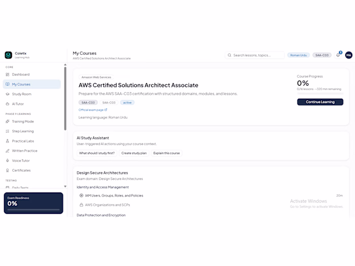This screenshot has width=355, height=266.
Task: Go to Training Mode
Action: click(31, 122)
